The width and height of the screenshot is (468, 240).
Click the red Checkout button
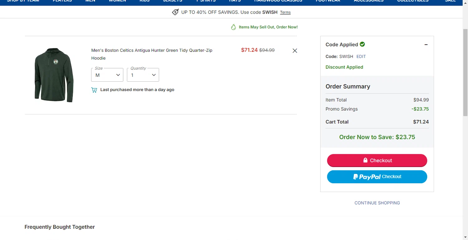(x=377, y=161)
